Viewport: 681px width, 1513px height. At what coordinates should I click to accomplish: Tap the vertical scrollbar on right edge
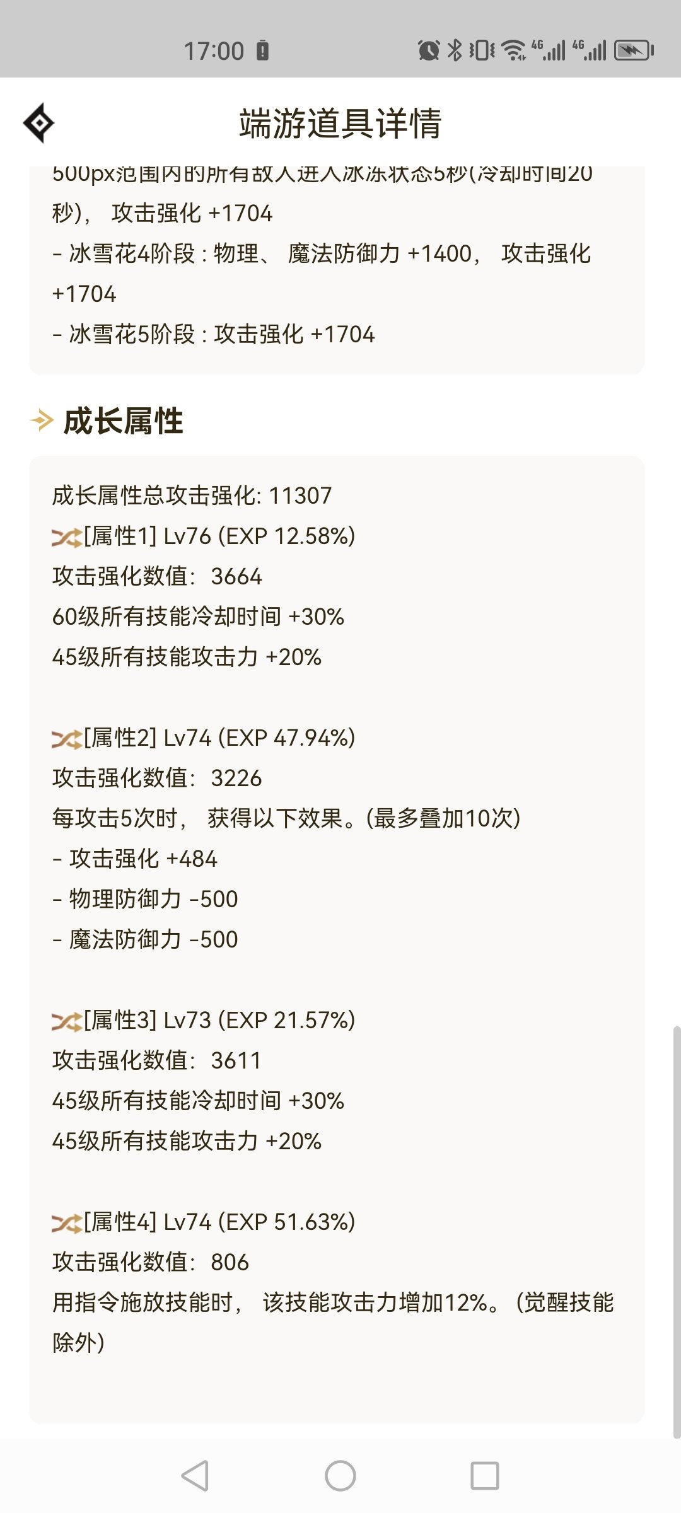click(677, 1232)
